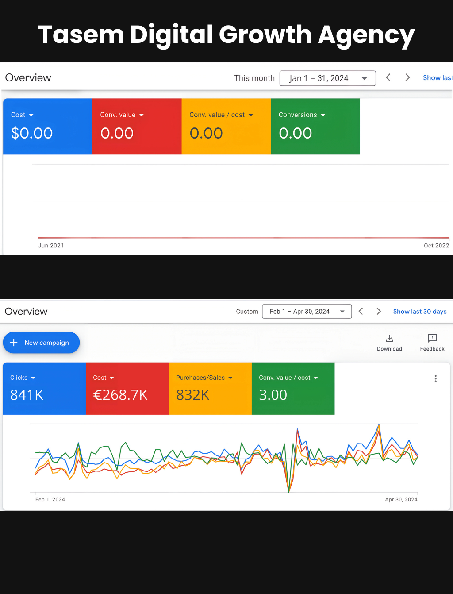Click the plus icon on New campaign
The width and height of the screenshot is (453, 594).
(14, 343)
